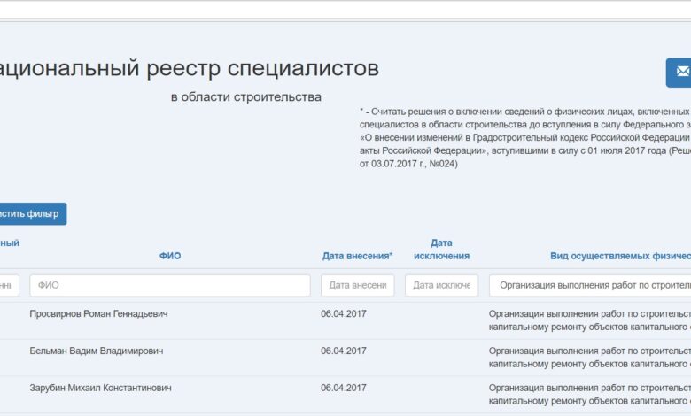Sort by Дата исключения column header
The image size is (691, 416).
pyautogui.click(x=441, y=250)
